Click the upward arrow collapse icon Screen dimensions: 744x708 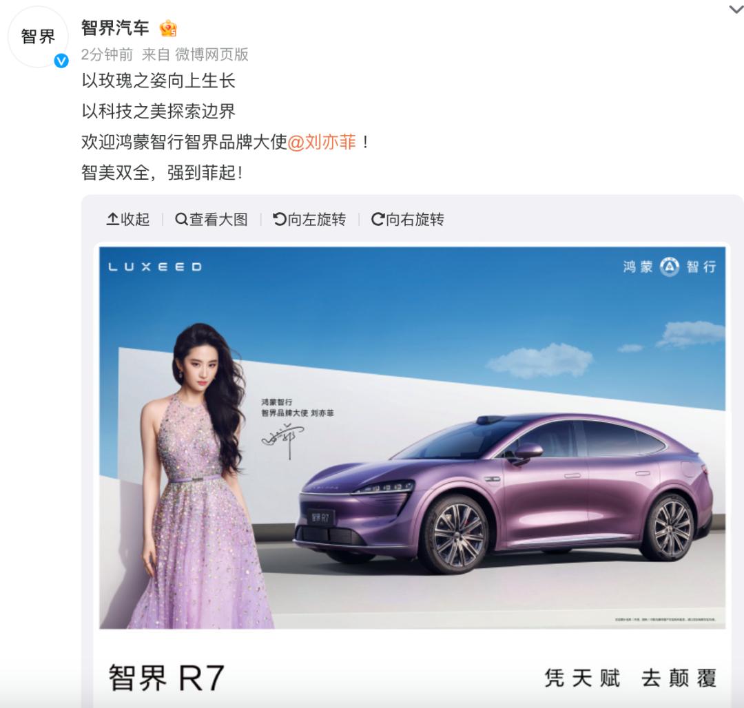pyautogui.click(x=112, y=218)
